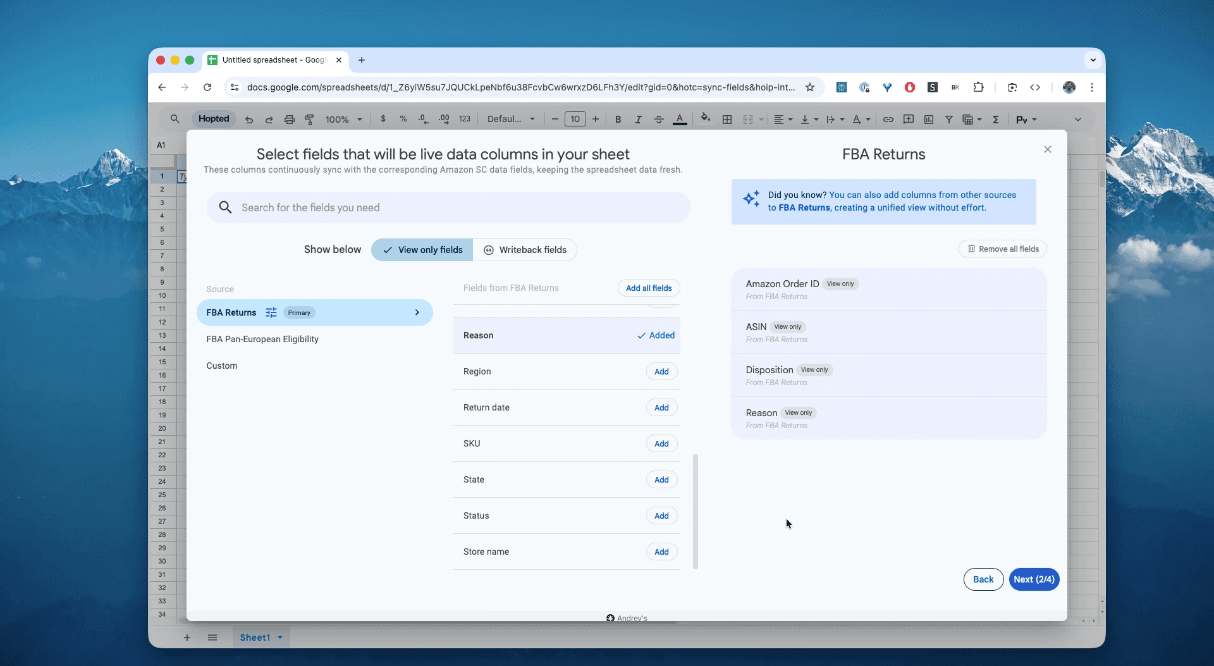Image resolution: width=1214 pixels, height=666 pixels.
Task: Open the Sheet1 tab dropdown arrow
Action: (280, 638)
